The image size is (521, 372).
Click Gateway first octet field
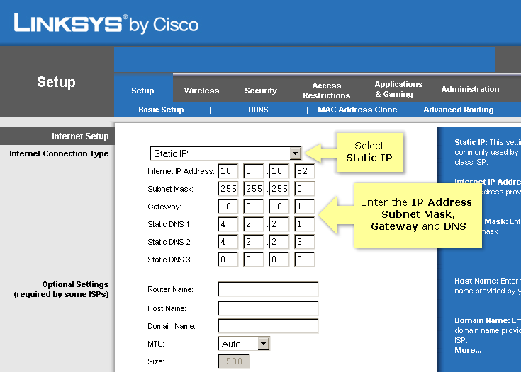(228, 207)
